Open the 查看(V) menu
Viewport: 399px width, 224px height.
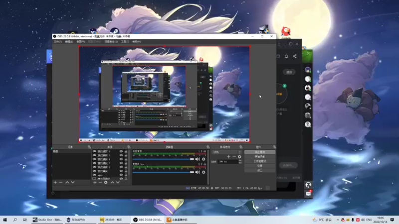coord(81,42)
